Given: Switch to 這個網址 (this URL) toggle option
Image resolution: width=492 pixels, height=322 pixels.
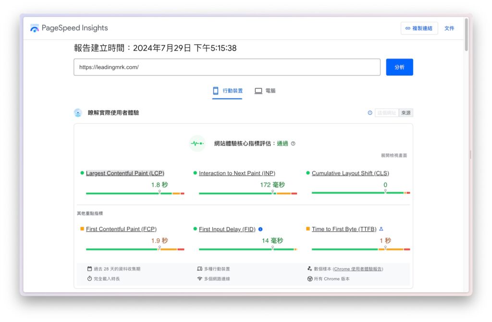Looking at the screenshot, I should click(387, 112).
